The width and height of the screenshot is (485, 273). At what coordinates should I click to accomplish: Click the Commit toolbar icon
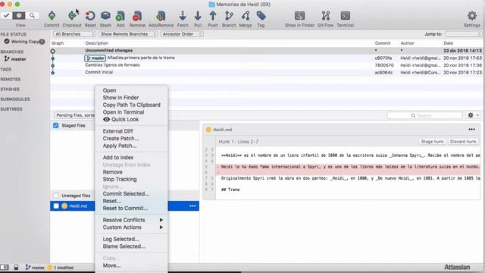click(52, 16)
